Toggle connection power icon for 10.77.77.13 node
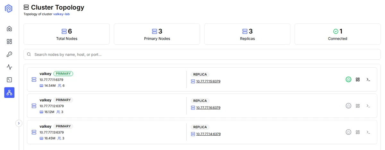 tap(348, 132)
